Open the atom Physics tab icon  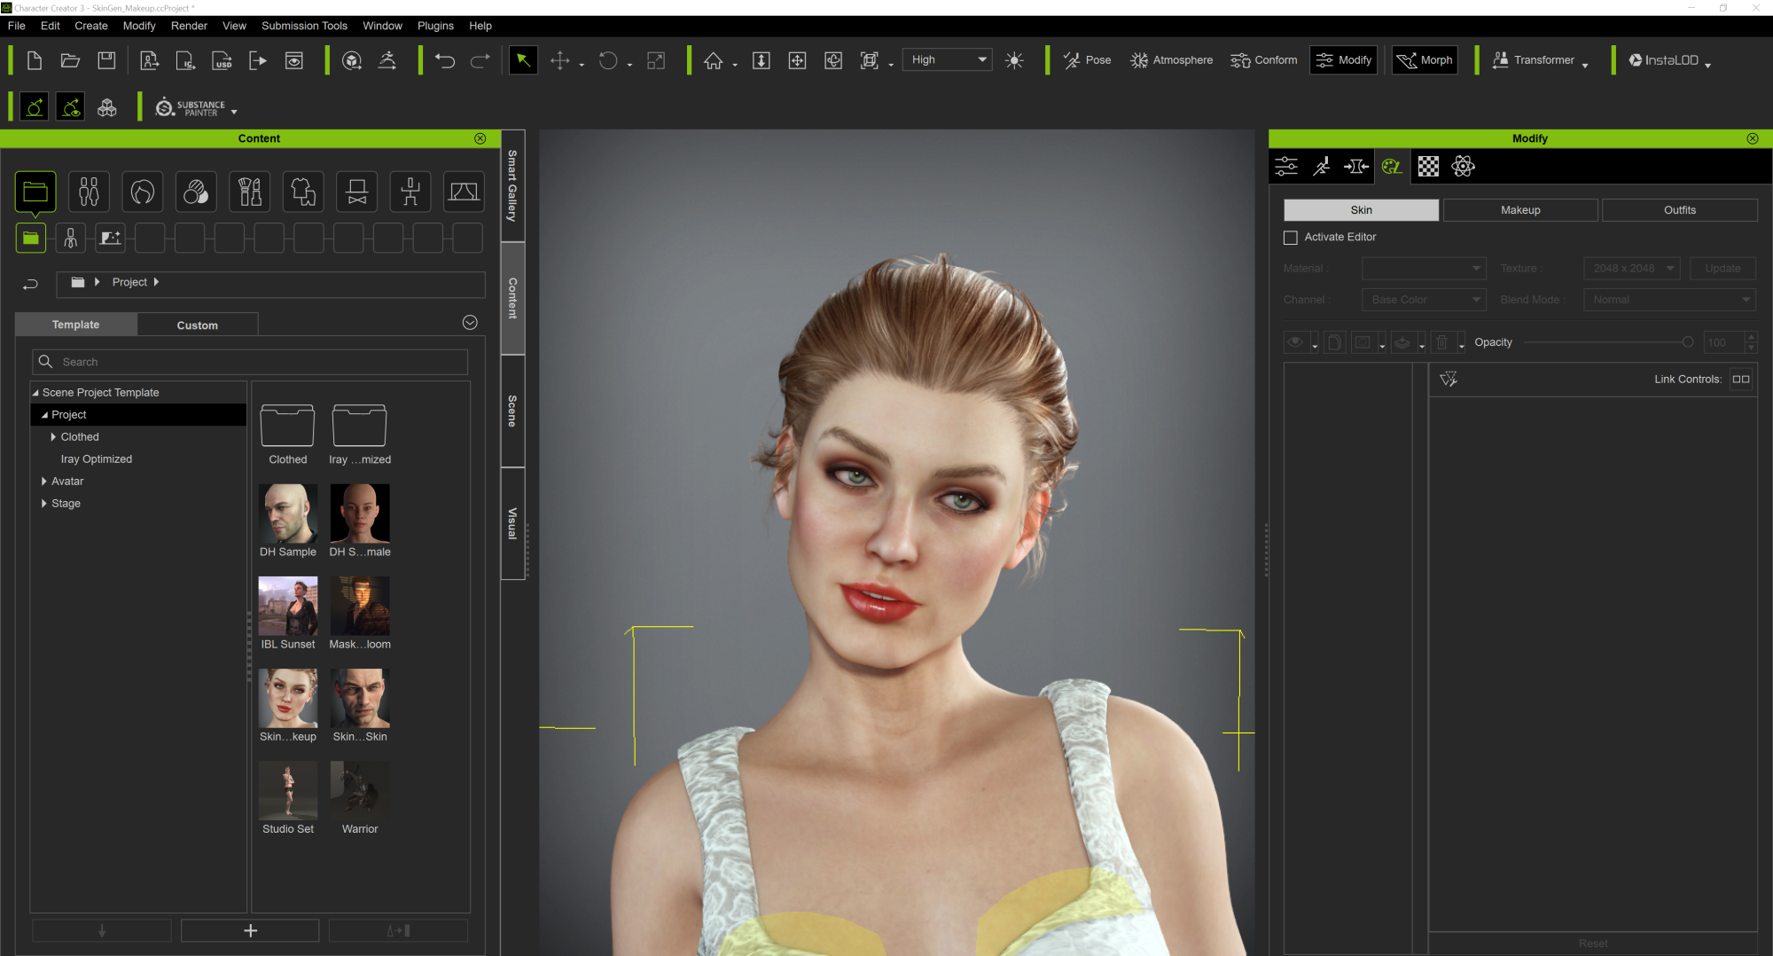[1463, 167]
